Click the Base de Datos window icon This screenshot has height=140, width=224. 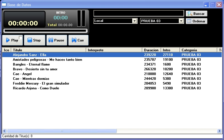pyautogui.click(x=4, y=4)
